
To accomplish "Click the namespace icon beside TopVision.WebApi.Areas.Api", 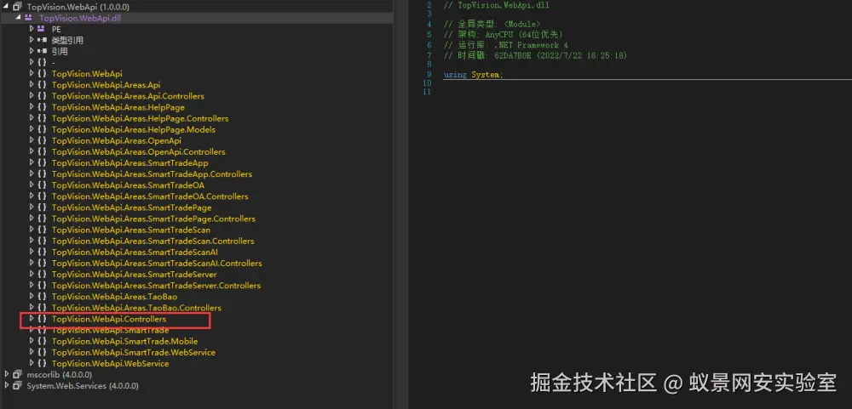I will coord(42,85).
